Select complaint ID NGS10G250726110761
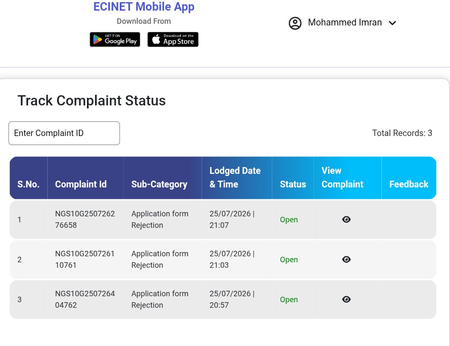This screenshot has width=450, height=346. (x=85, y=259)
